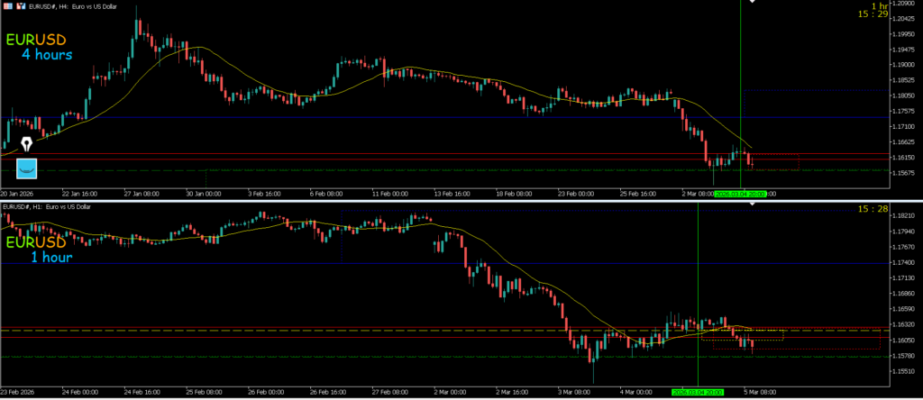This screenshot has height=400, width=923.
Task: Click the green date label on H1 time axis
Action: click(x=698, y=393)
